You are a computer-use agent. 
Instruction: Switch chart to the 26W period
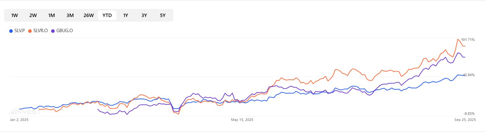[x=89, y=15]
